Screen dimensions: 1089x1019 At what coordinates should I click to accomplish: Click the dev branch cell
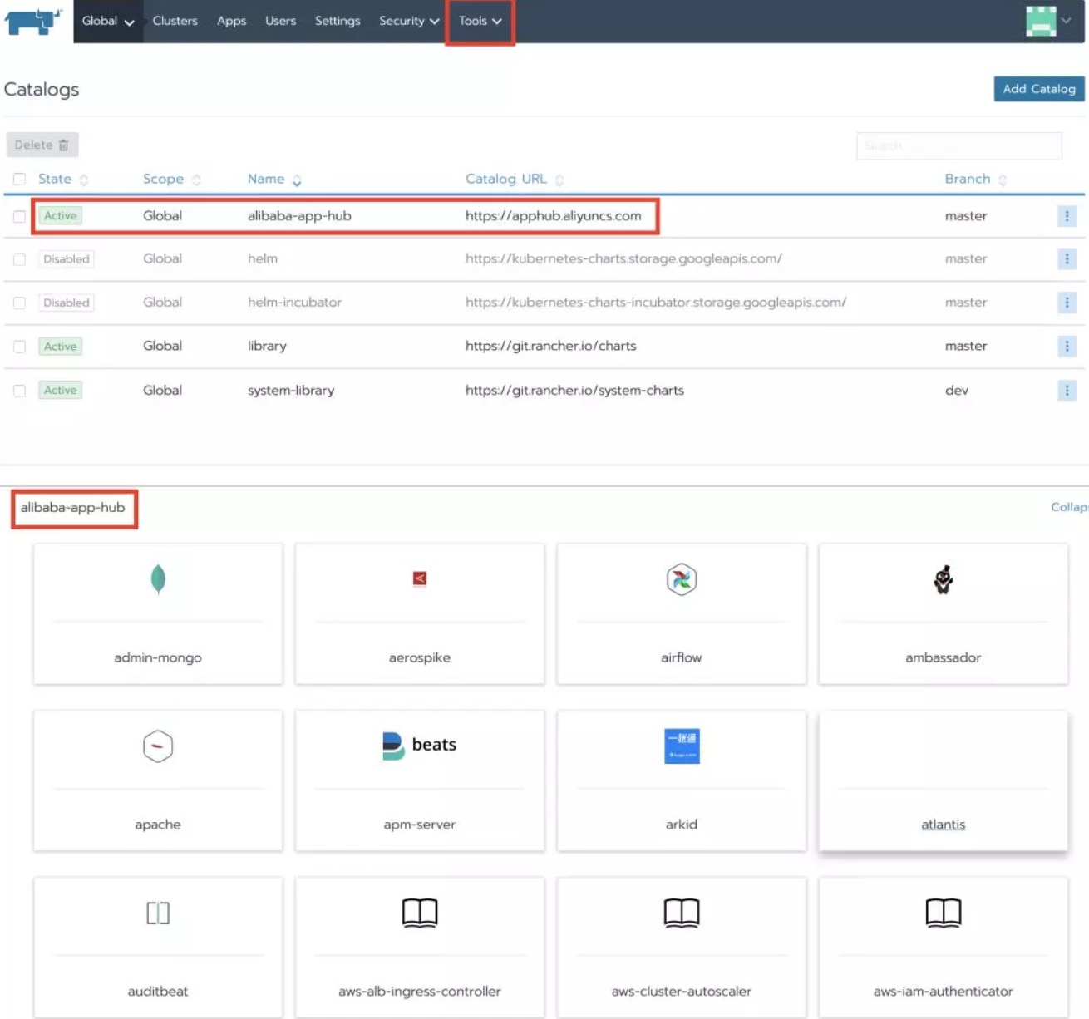(x=957, y=391)
